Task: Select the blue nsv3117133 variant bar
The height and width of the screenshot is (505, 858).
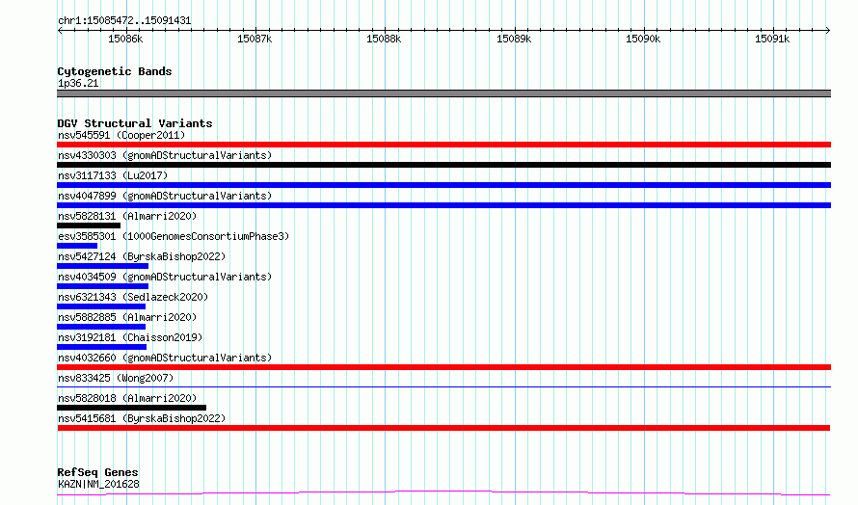Action: click(x=443, y=185)
